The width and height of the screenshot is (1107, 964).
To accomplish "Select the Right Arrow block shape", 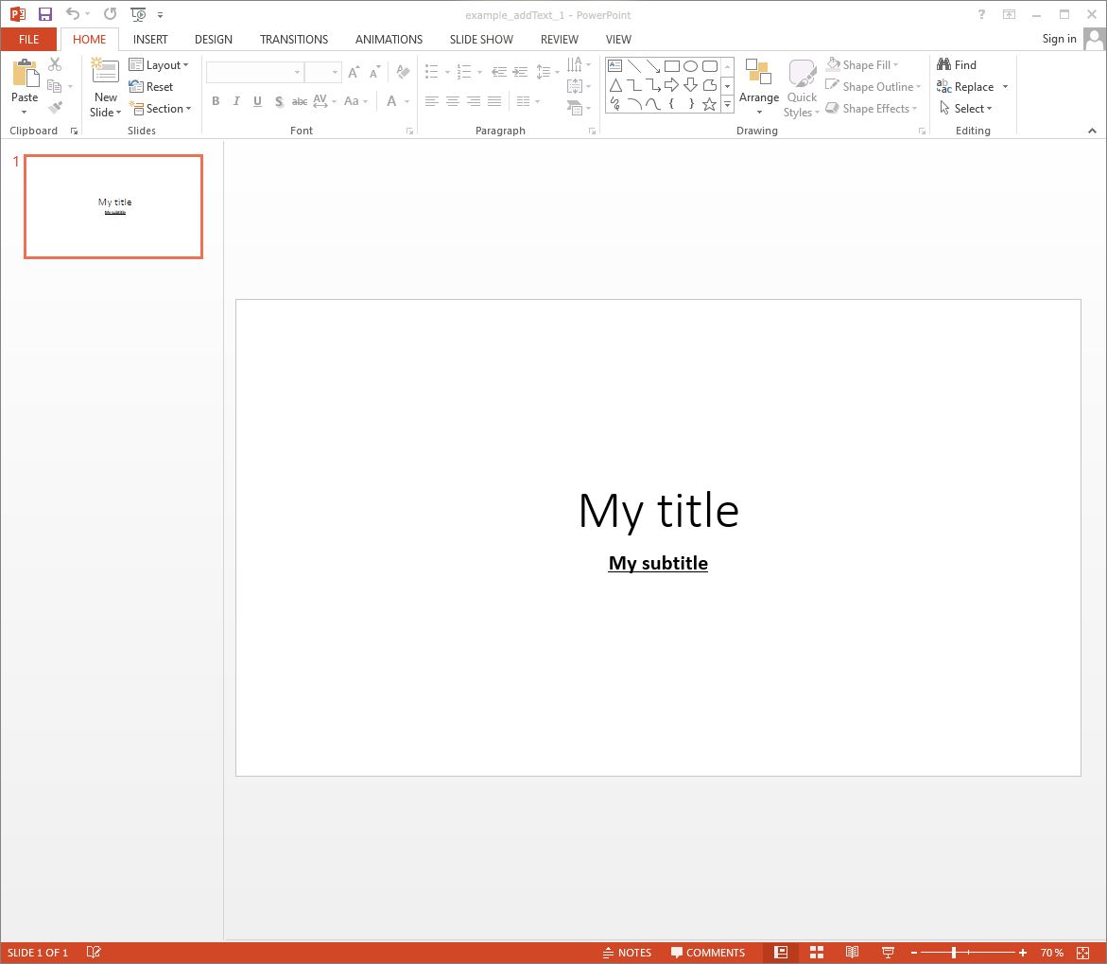I will coord(671,85).
